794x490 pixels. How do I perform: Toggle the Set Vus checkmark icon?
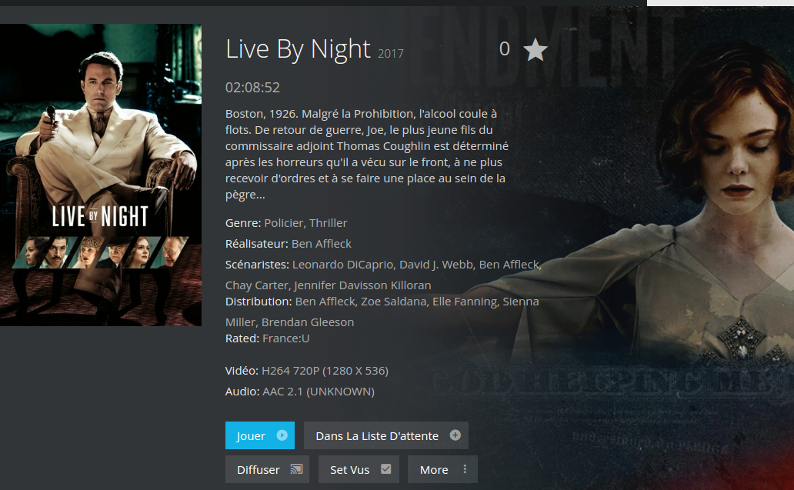[386, 469]
